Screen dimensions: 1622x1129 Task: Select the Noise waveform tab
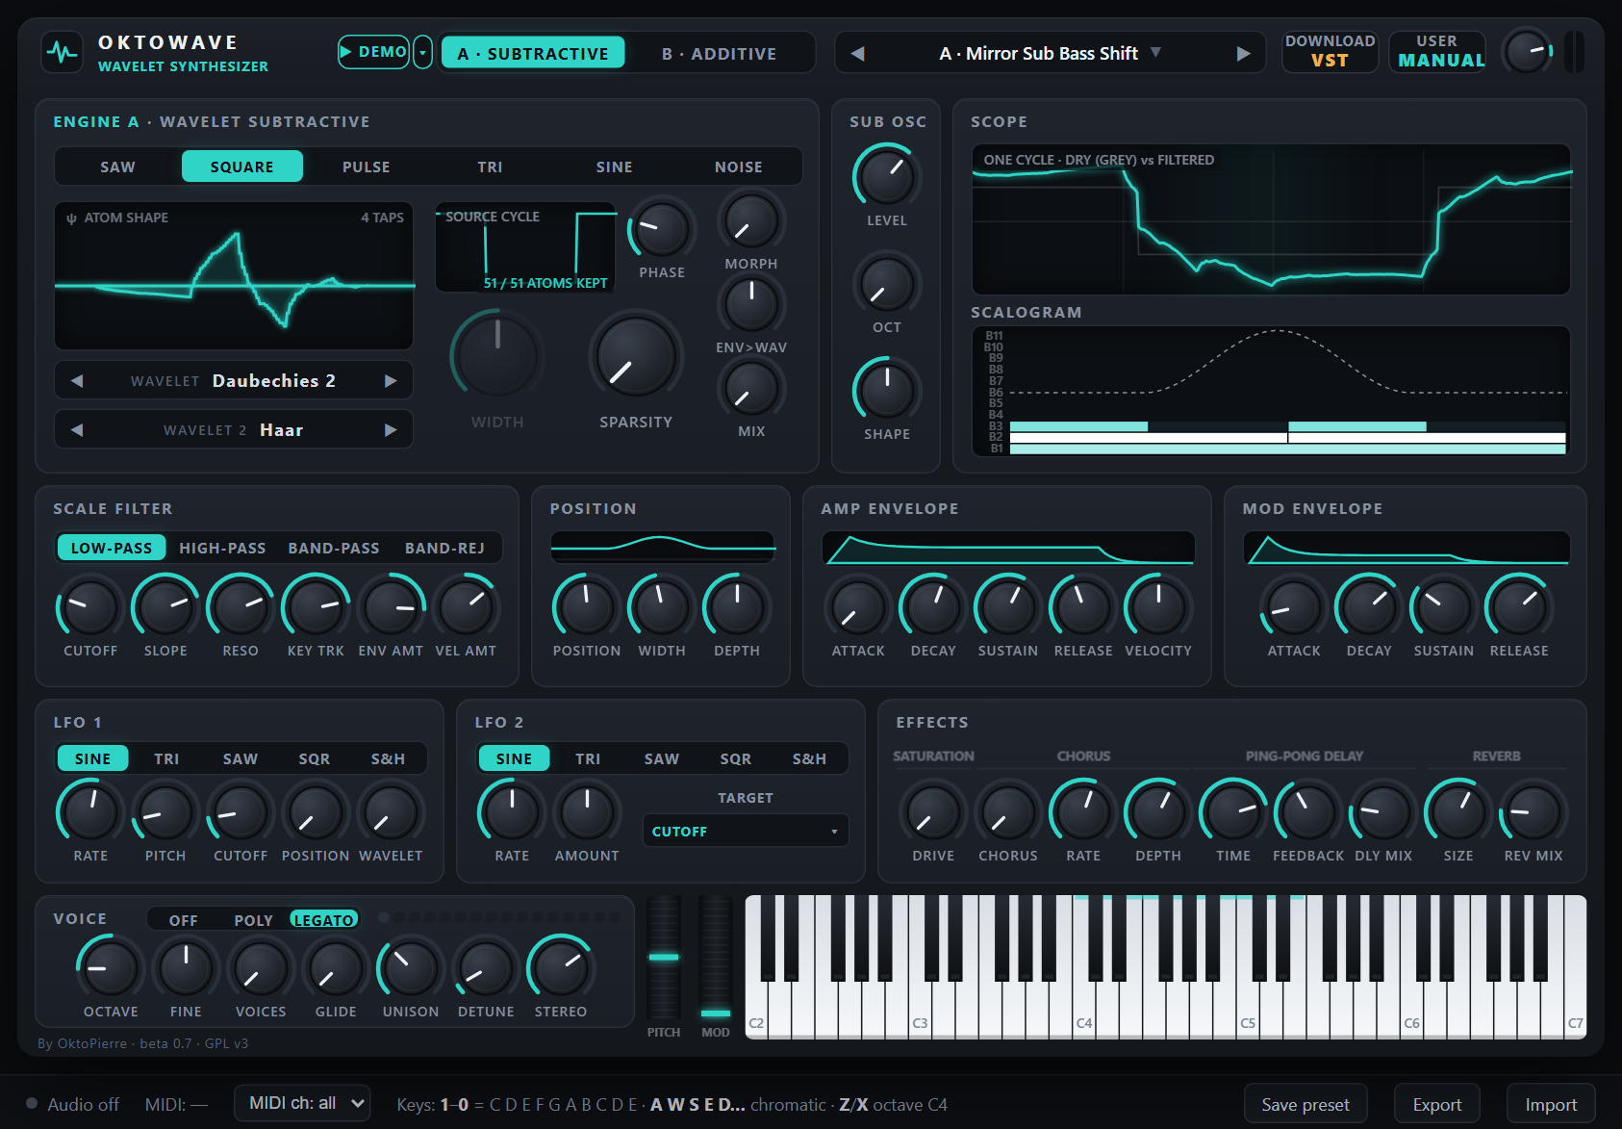(739, 167)
